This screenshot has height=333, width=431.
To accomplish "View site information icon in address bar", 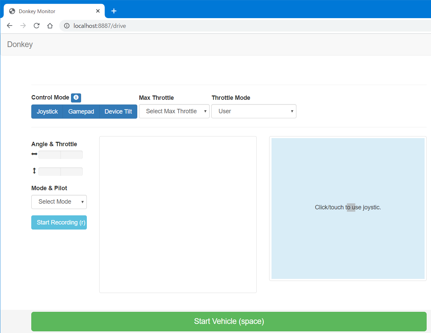I will [x=67, y=26].
